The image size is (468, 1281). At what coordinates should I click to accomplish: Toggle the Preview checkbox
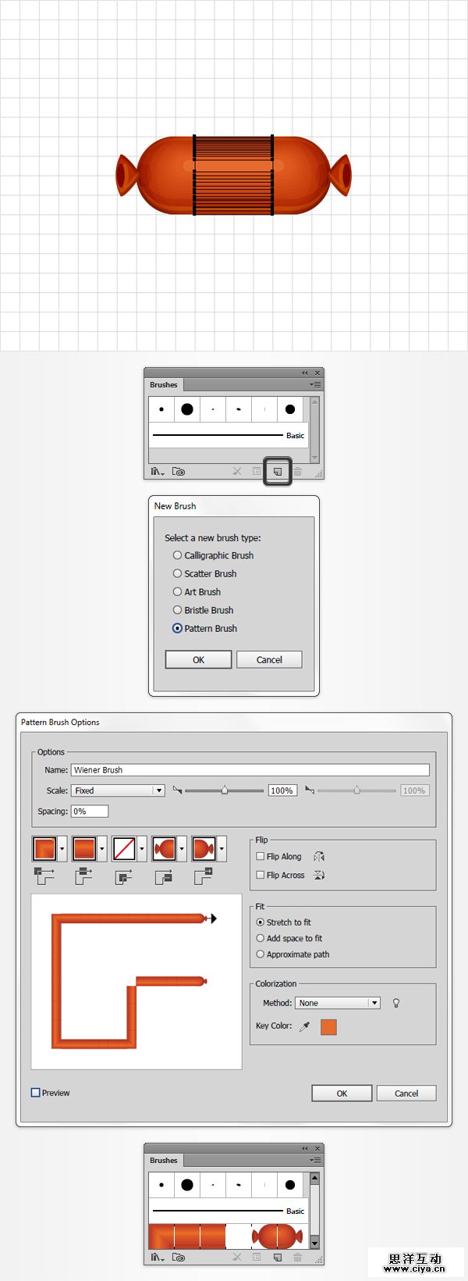pos(36,1093)
